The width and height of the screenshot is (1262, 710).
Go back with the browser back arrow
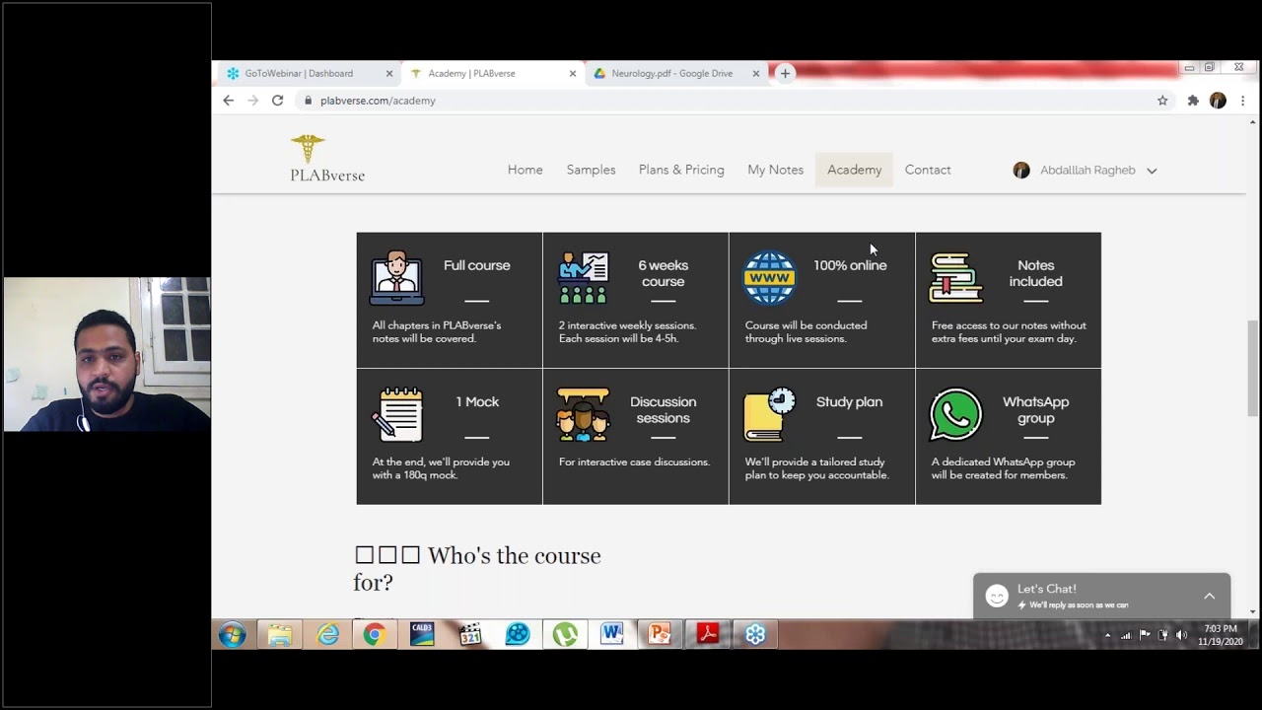point(229,101)
